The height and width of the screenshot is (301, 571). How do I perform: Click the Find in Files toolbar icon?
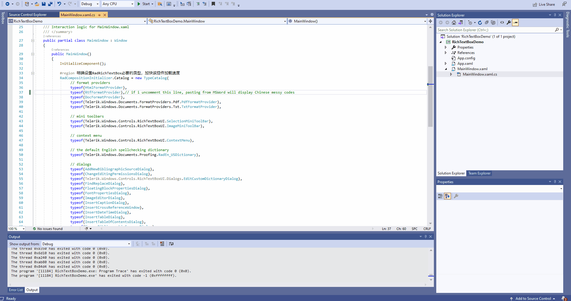(x=160, y=4)
